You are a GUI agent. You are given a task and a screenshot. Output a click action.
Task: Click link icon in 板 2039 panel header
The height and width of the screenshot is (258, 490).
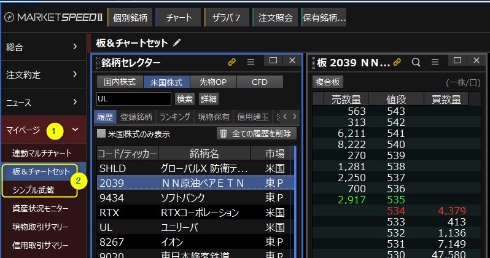click(397, 62)
